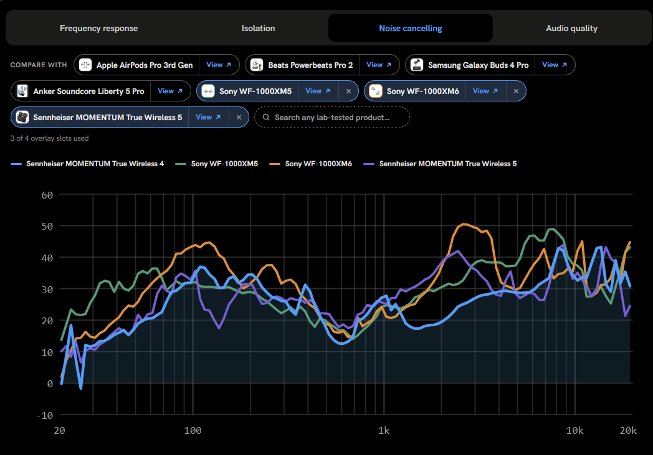Click the orange Sony WF-1000XM6 legend swatch

(275, 164)
